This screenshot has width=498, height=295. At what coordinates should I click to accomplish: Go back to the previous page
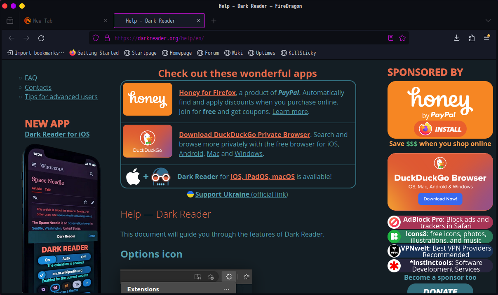12,38
